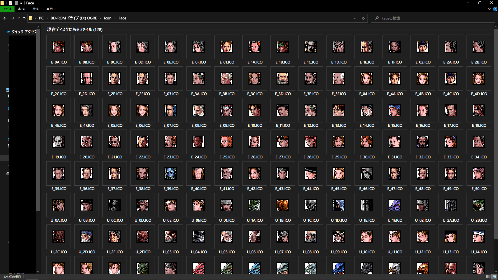Viewport: 498px width, 280px height.
Task: Select the E_44.ICO hat face icon
Action: 311,174
